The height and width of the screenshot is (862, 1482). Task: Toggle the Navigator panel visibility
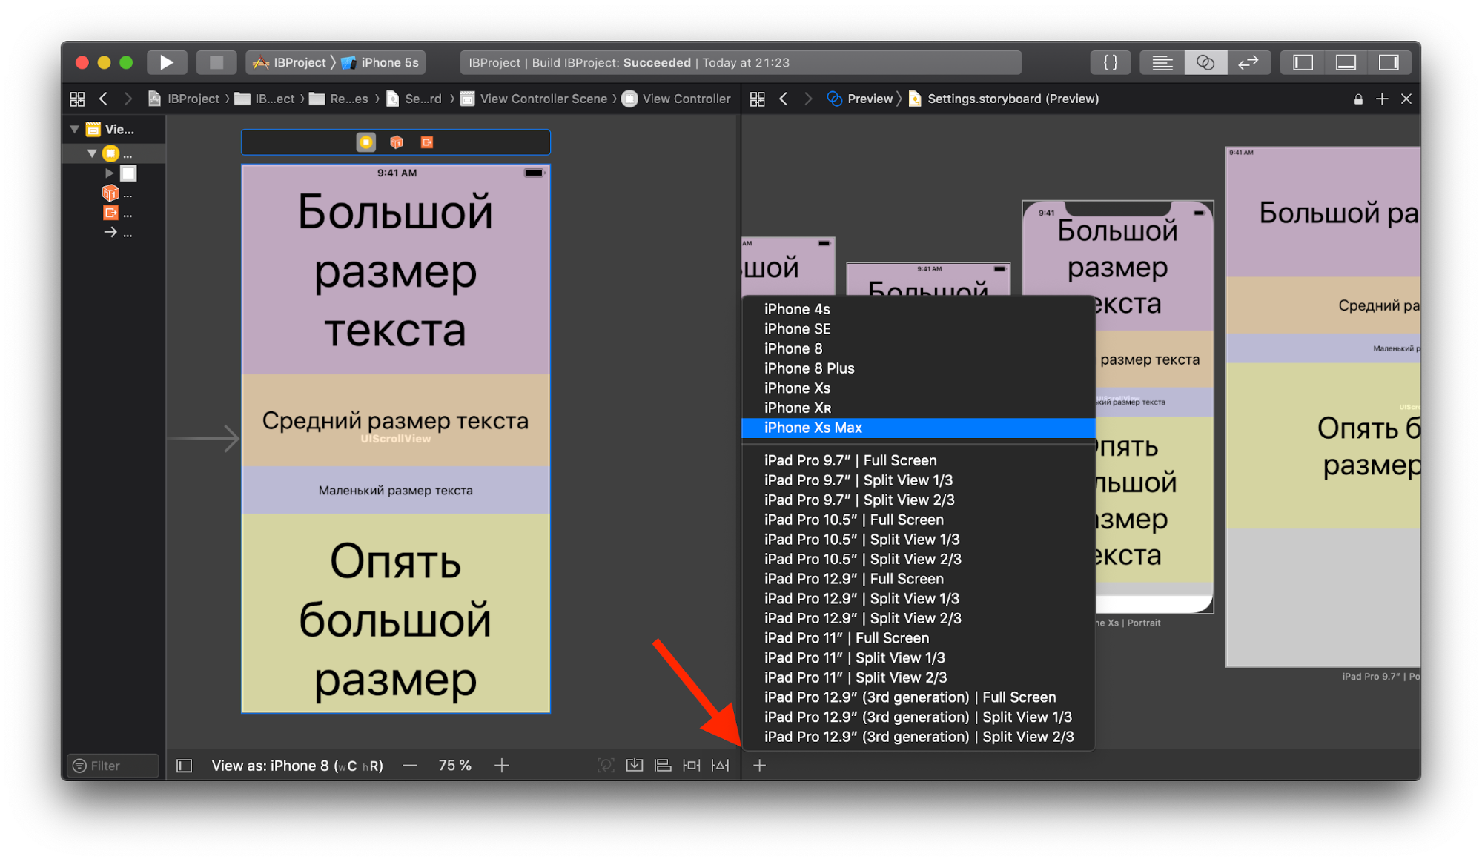point(1303,62)
